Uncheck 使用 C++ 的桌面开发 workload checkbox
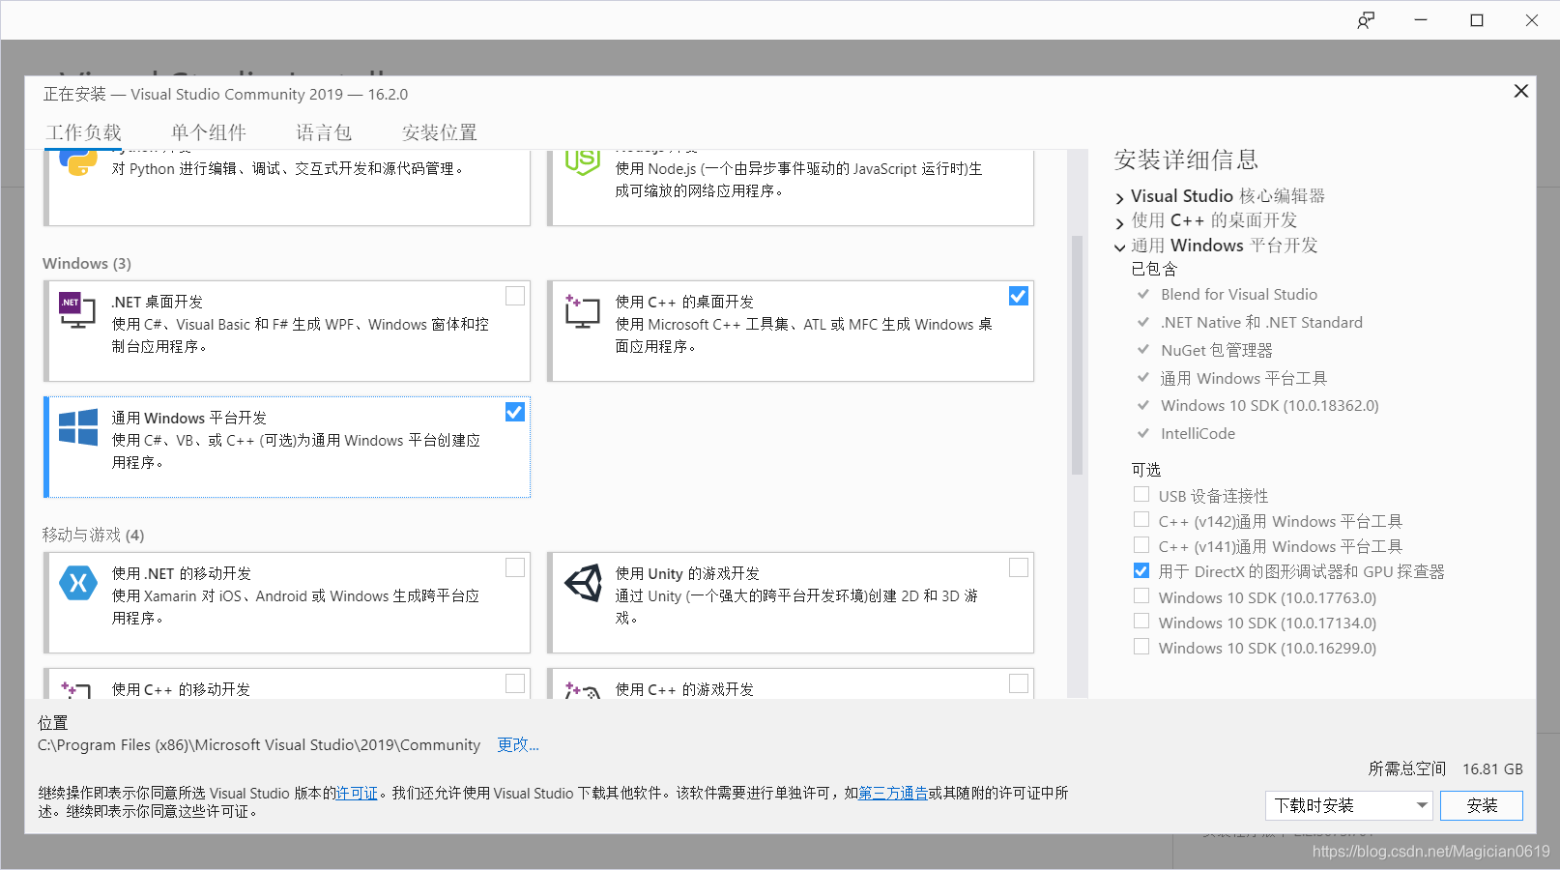Viewport: 1560px width, 870px height. tap(1019, 296)
